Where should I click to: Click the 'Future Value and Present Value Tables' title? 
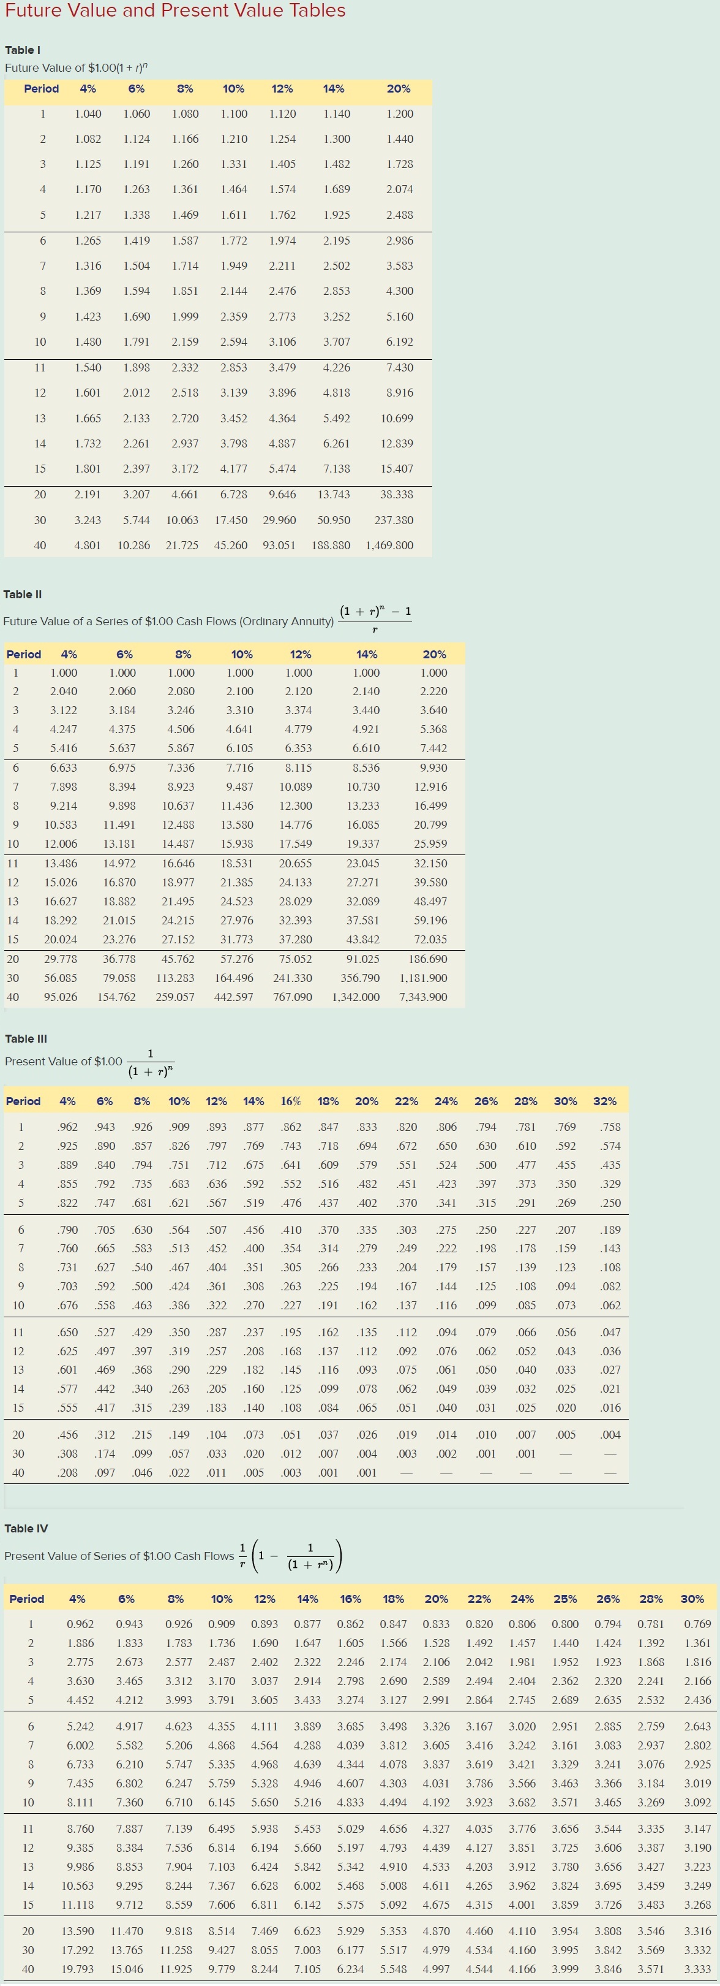pos(176,11)
